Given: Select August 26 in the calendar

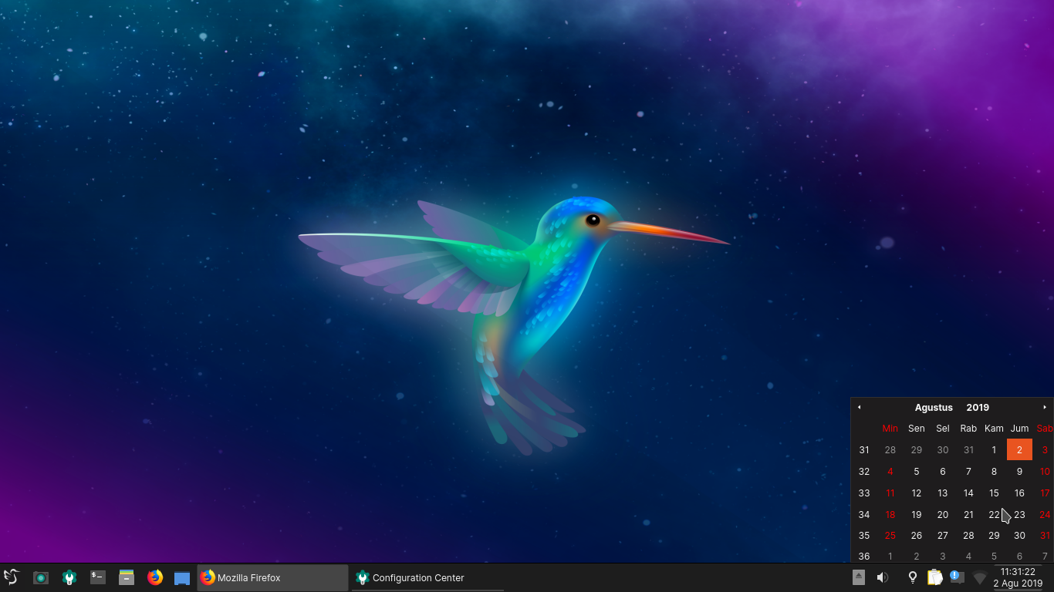Looking at the screenshot, I should coord(917,535).
